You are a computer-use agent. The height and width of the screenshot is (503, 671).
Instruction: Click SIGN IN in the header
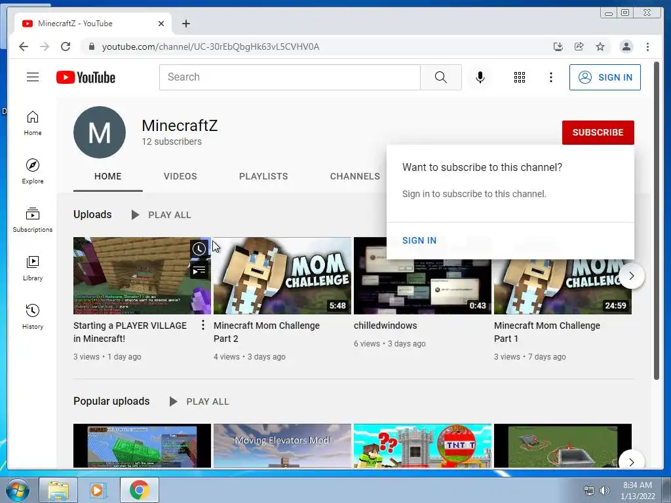pyautogui.click(x=605, y=77)
